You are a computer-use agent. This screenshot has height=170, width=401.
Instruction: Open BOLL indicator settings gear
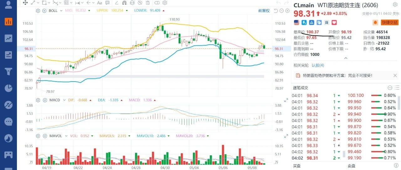[x=38, y=11]
